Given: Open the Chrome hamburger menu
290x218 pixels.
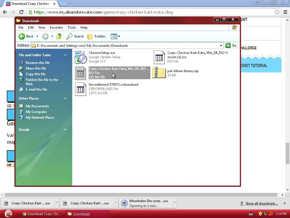Looking at the screenshot, I should click(x=285, y=12).
